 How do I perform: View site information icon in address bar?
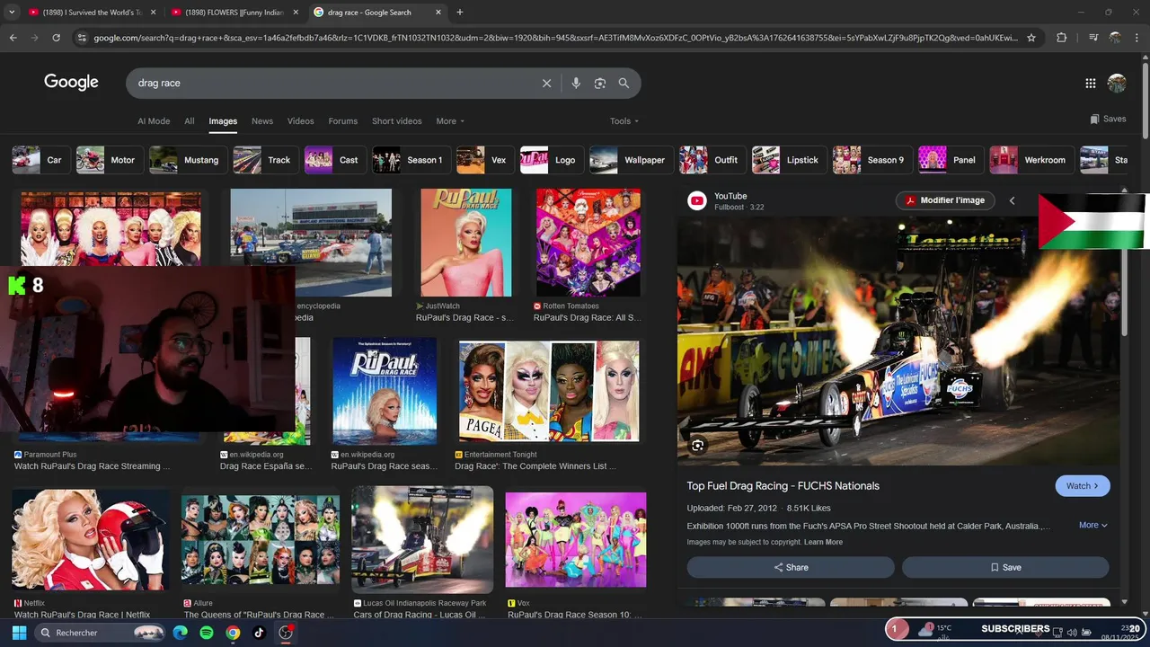click(x=82, y=38)
